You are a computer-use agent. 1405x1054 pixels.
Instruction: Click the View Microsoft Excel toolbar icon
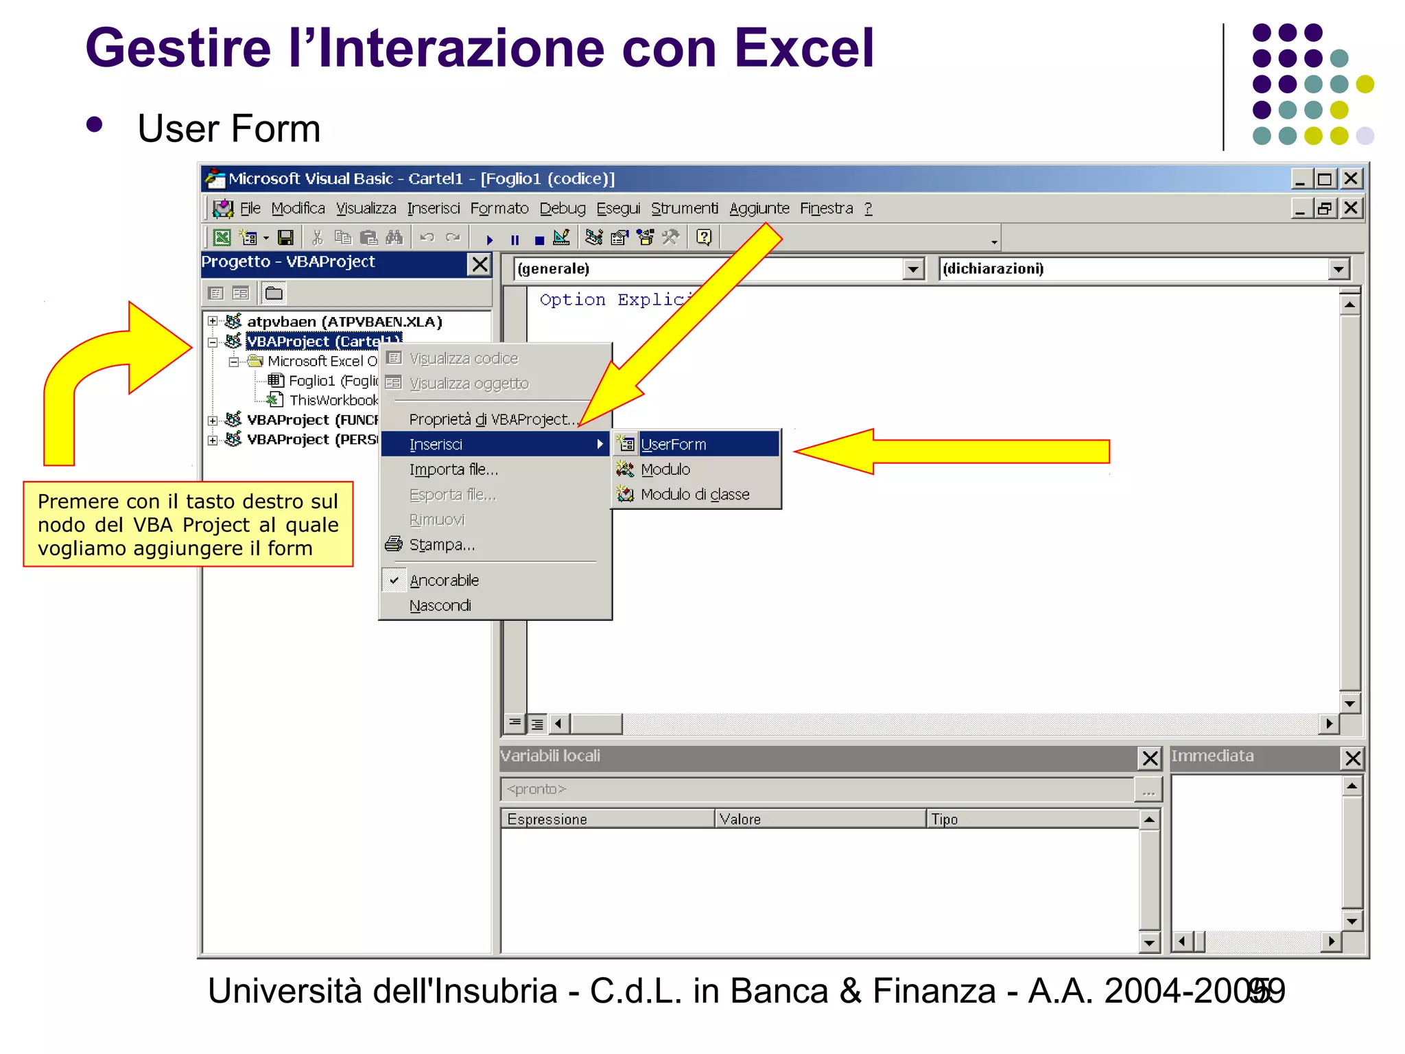(222, 237)
